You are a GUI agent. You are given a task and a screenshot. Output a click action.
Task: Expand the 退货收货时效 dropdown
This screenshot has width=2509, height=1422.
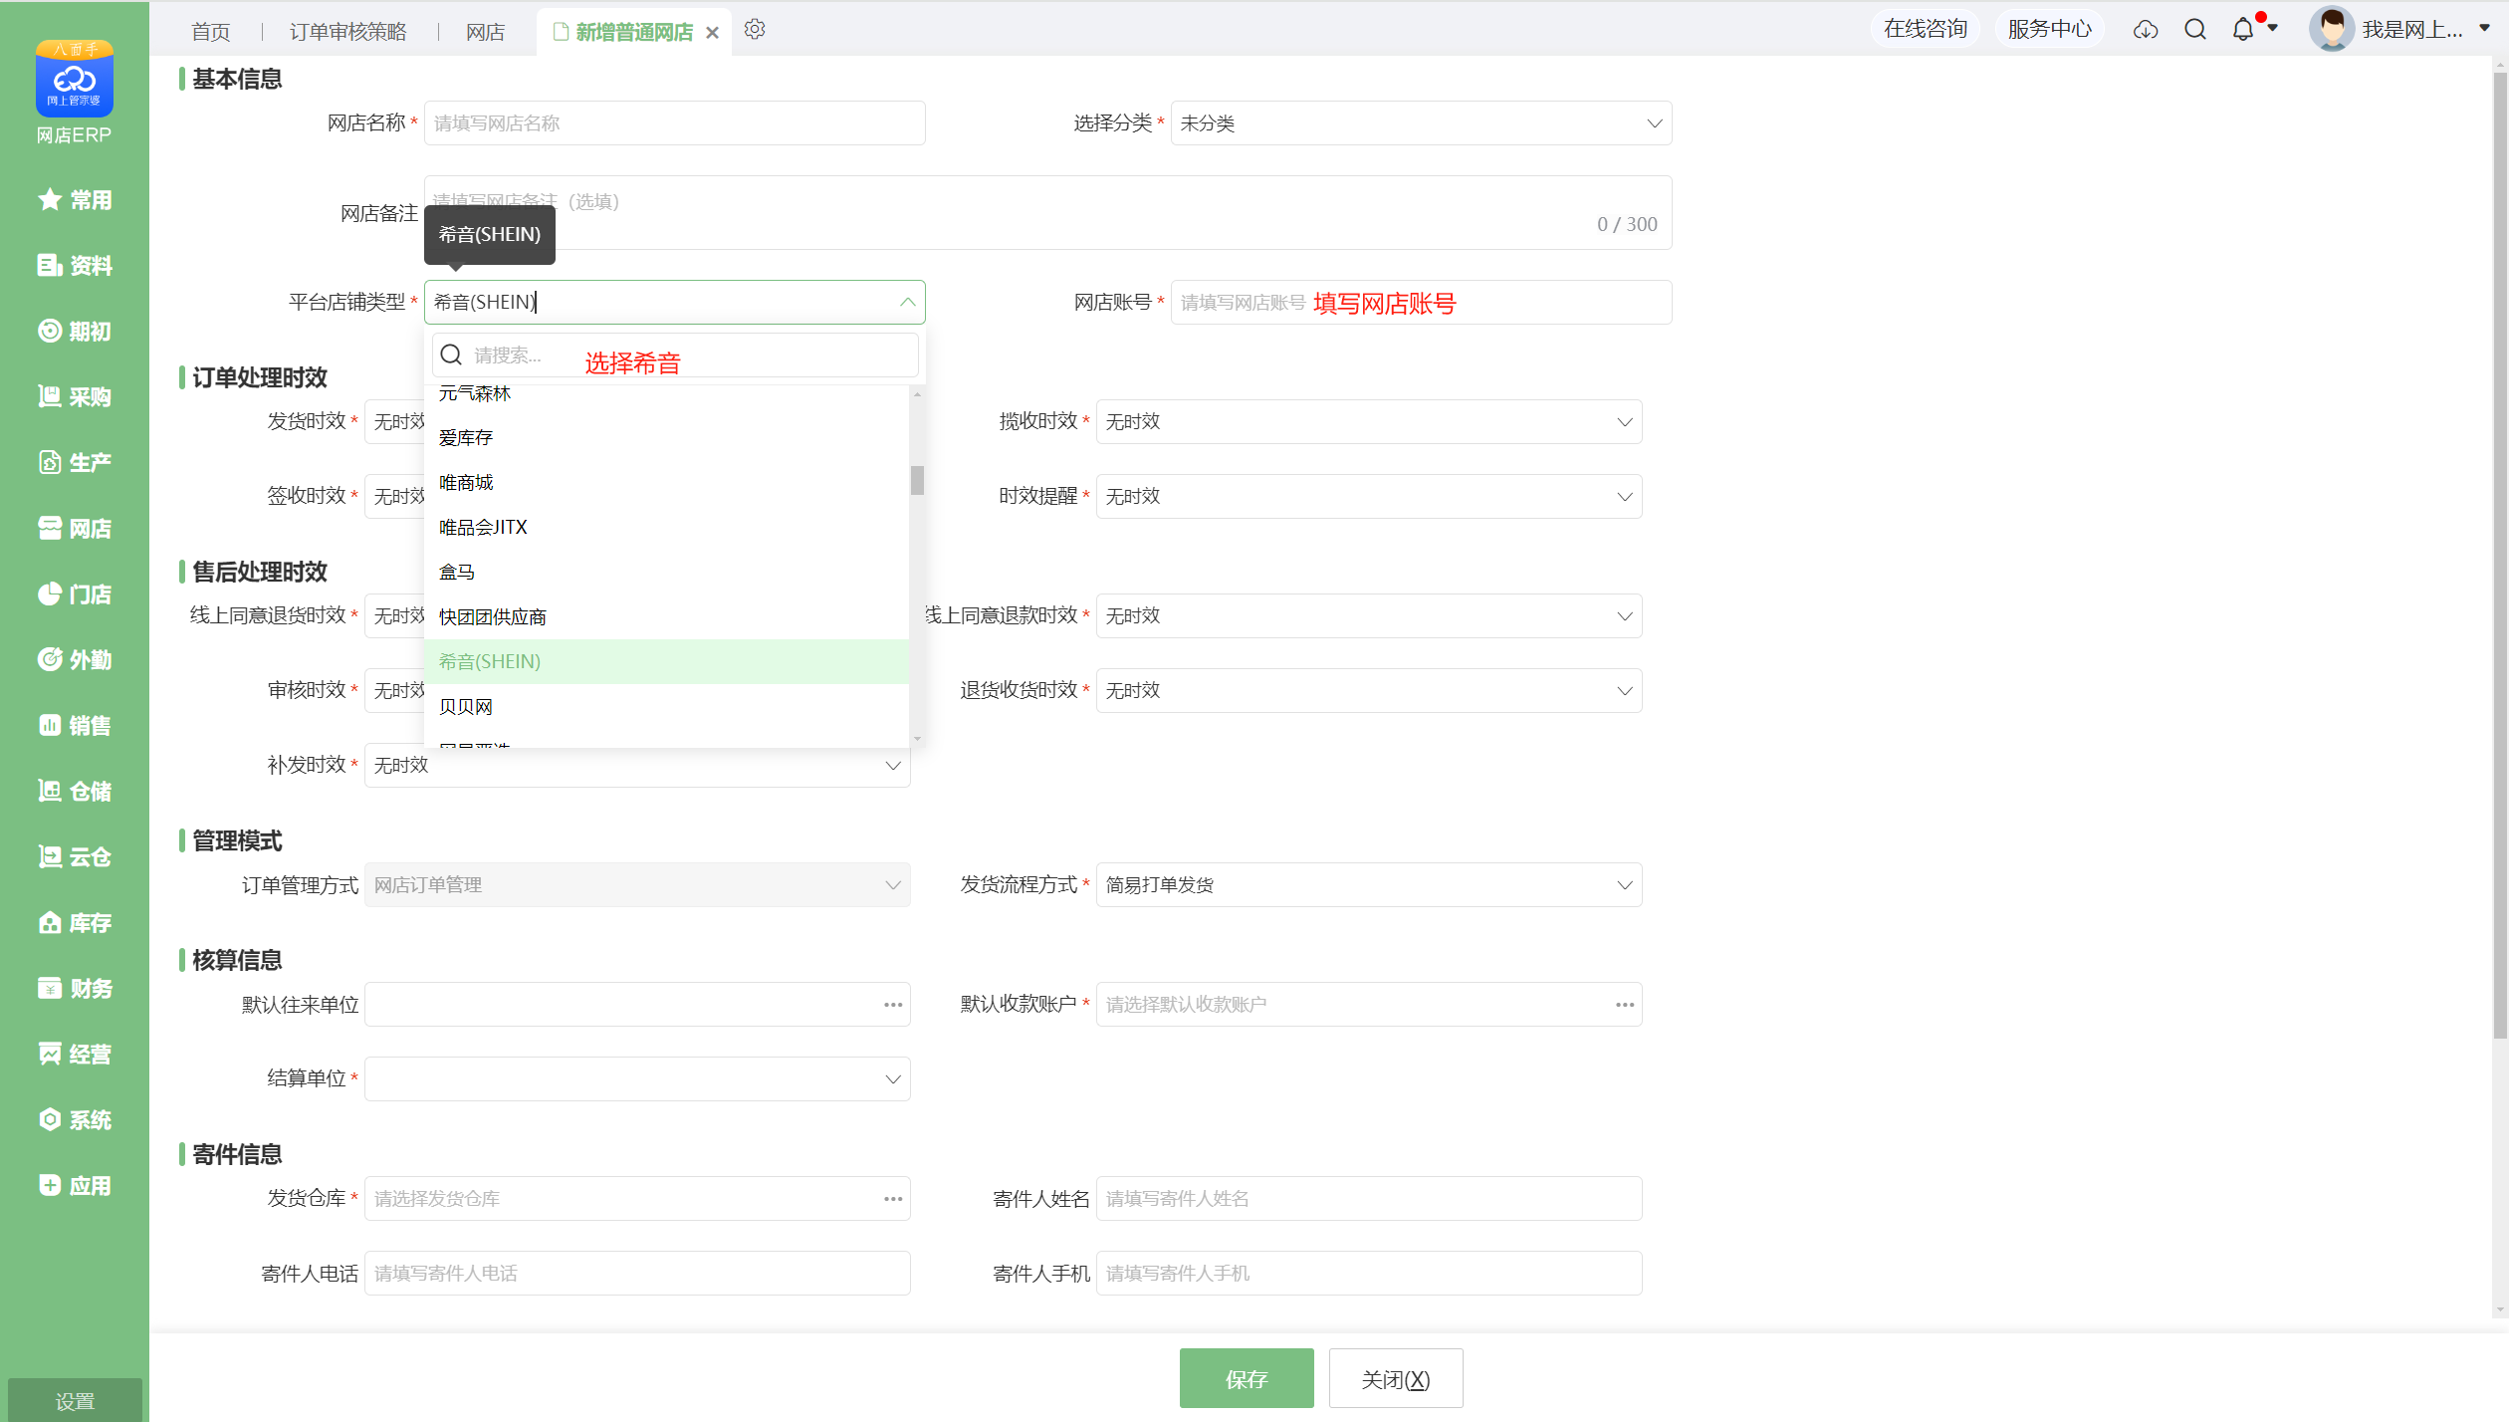(x=1624, y=691)
